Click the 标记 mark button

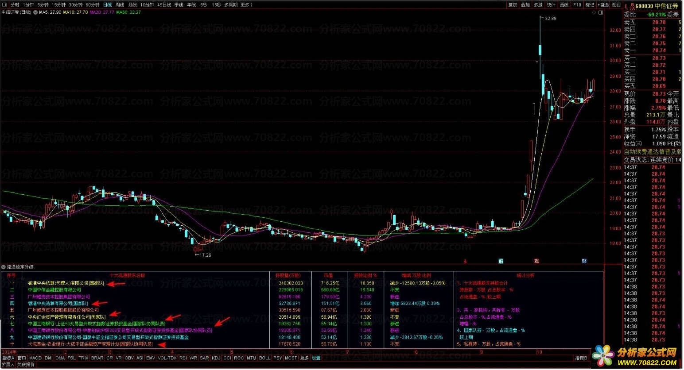pyautogui.click(x=590, y=5)
